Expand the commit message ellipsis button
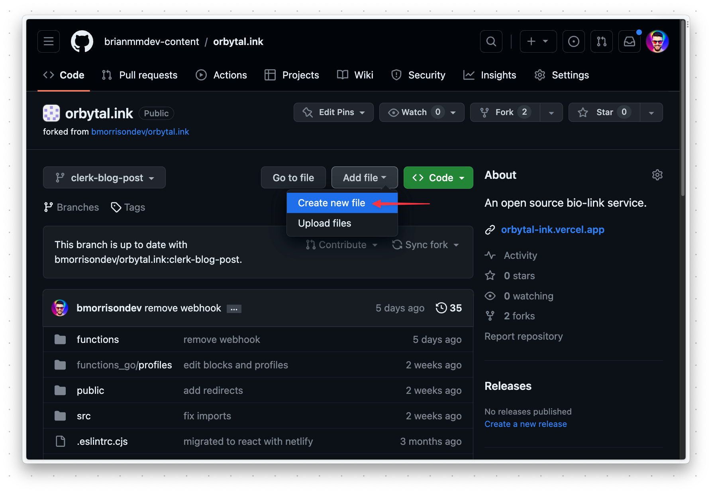Screen dimensions: 712x493 click(234, 308)
